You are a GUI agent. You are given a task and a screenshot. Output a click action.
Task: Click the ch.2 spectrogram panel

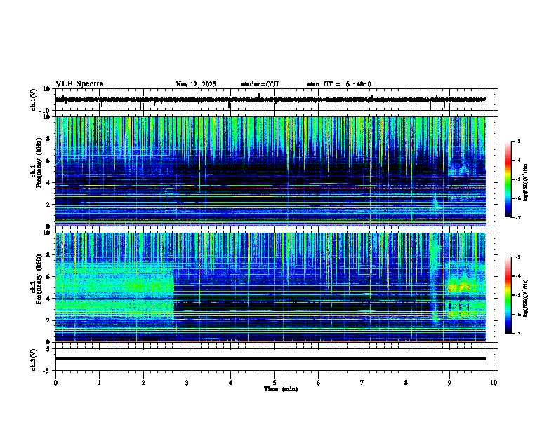tap(271, 287)
